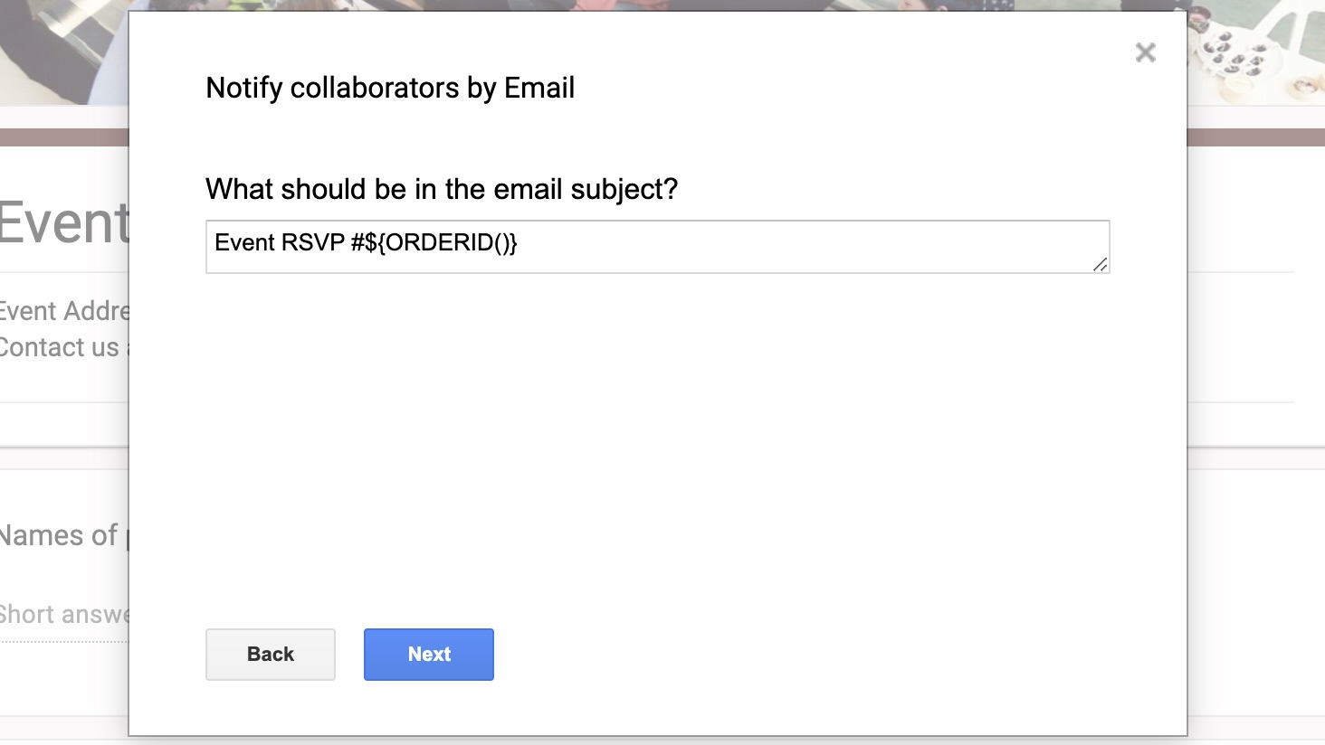Go Back to the previous step
The image size is (1325, 745).
tap(270, 654)
